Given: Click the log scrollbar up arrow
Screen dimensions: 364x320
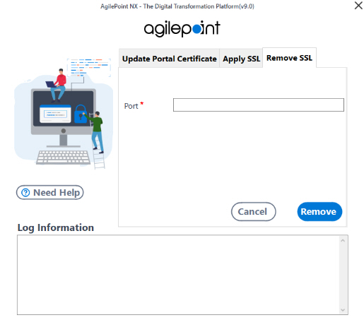Looking at the screenshot, I should (343, 240).
